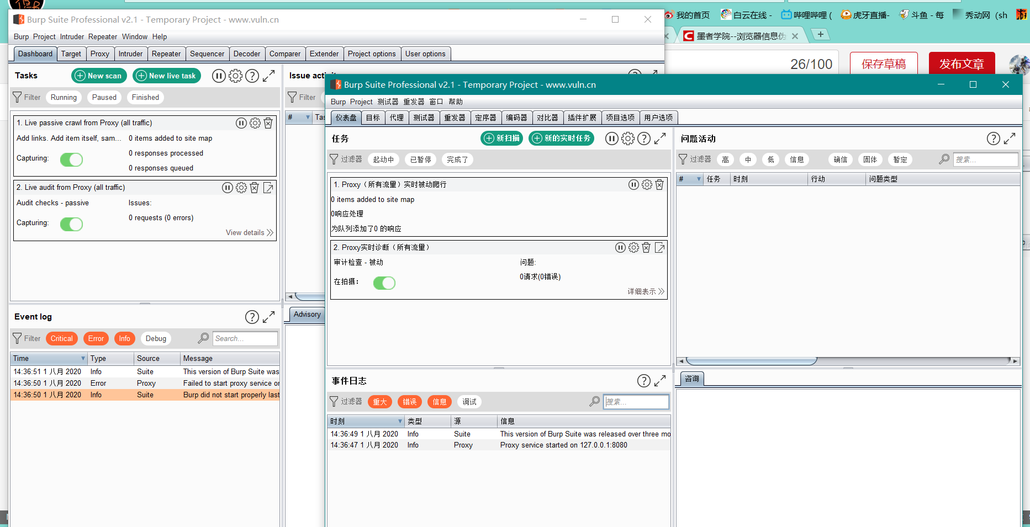Viewport: 1030px width, 527px height.
Task: Toggle 高 severity filter in 问题活动
Action: coord(726,159)
